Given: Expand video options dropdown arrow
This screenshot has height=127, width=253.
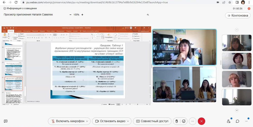Looking at the screenshot, I should pyautogui.click(x=128, y=121).
